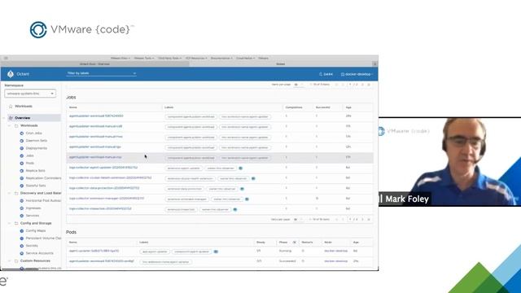Open the Phase column filter icon
This screenshot has width=521, height=293.
[x=294, y=243]
